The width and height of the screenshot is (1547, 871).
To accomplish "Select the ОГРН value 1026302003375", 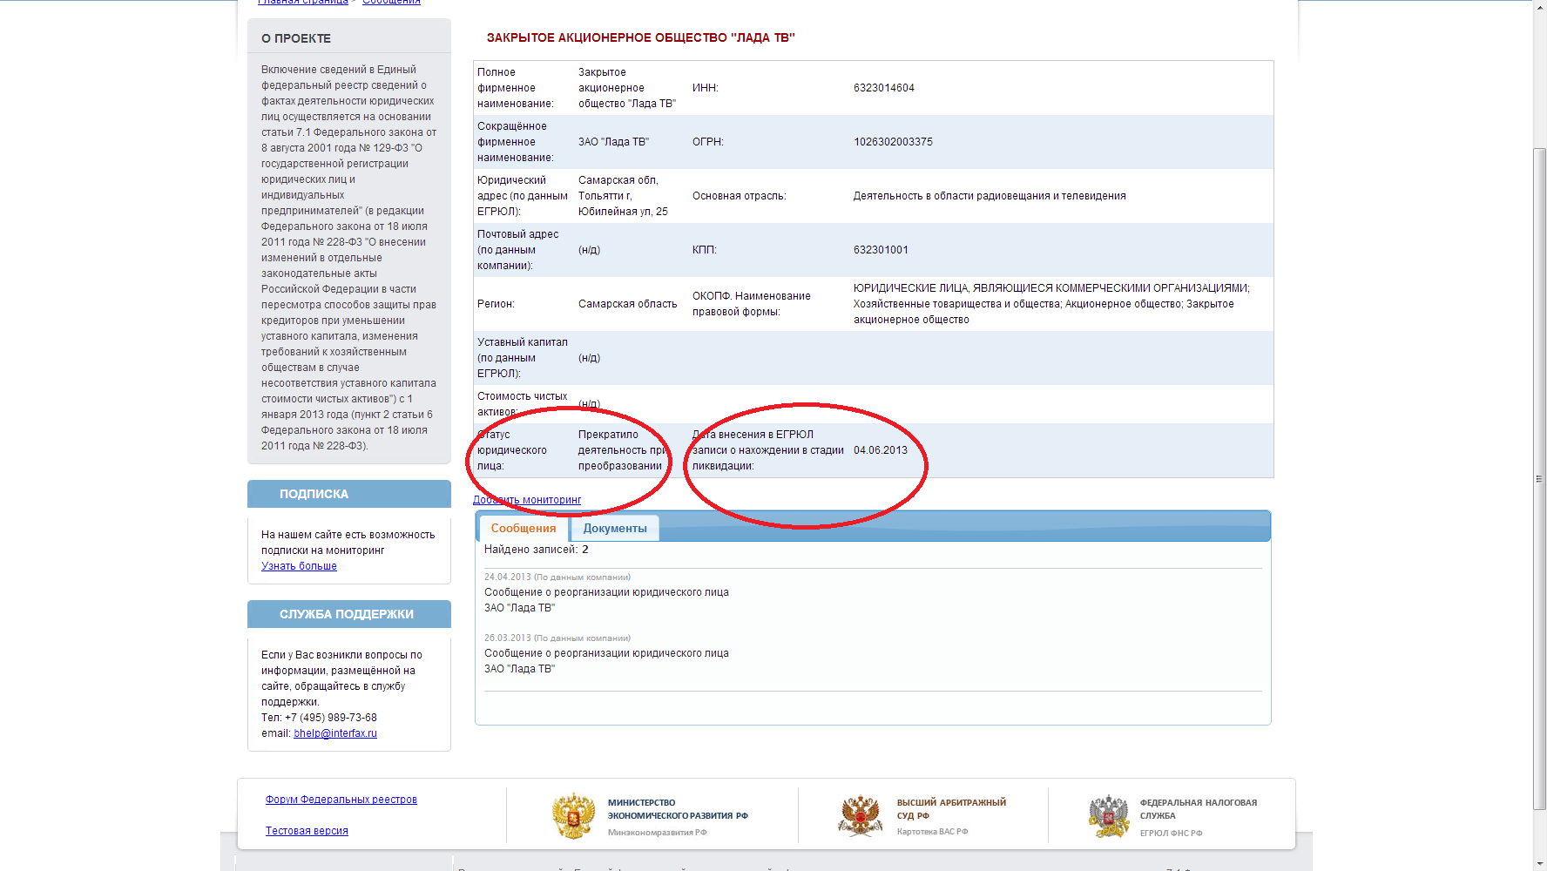I will point(893,142).
